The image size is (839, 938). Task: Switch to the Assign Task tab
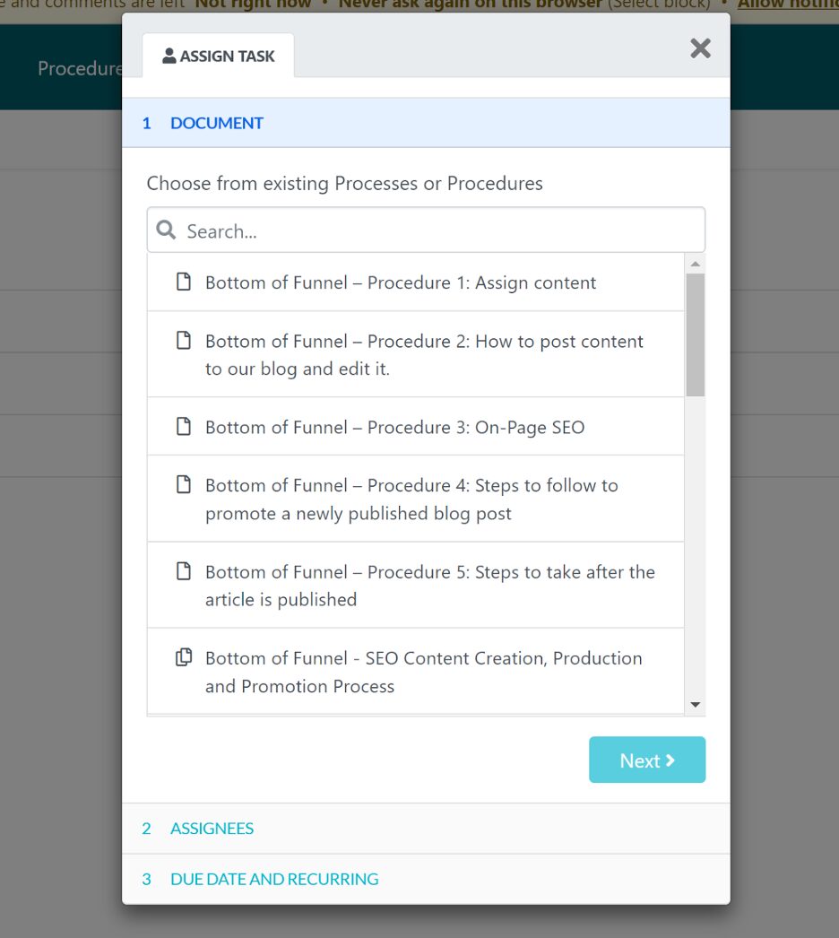(x=219, y=56)
